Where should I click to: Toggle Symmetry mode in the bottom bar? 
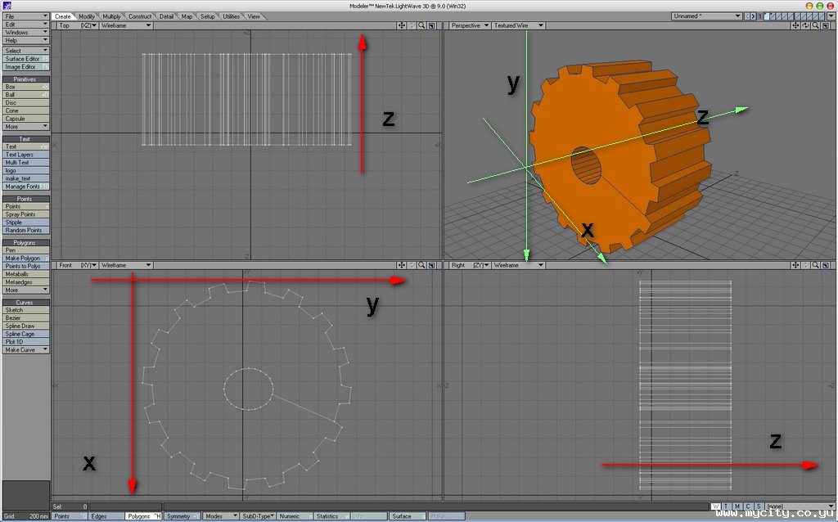[x=181, y=516]
